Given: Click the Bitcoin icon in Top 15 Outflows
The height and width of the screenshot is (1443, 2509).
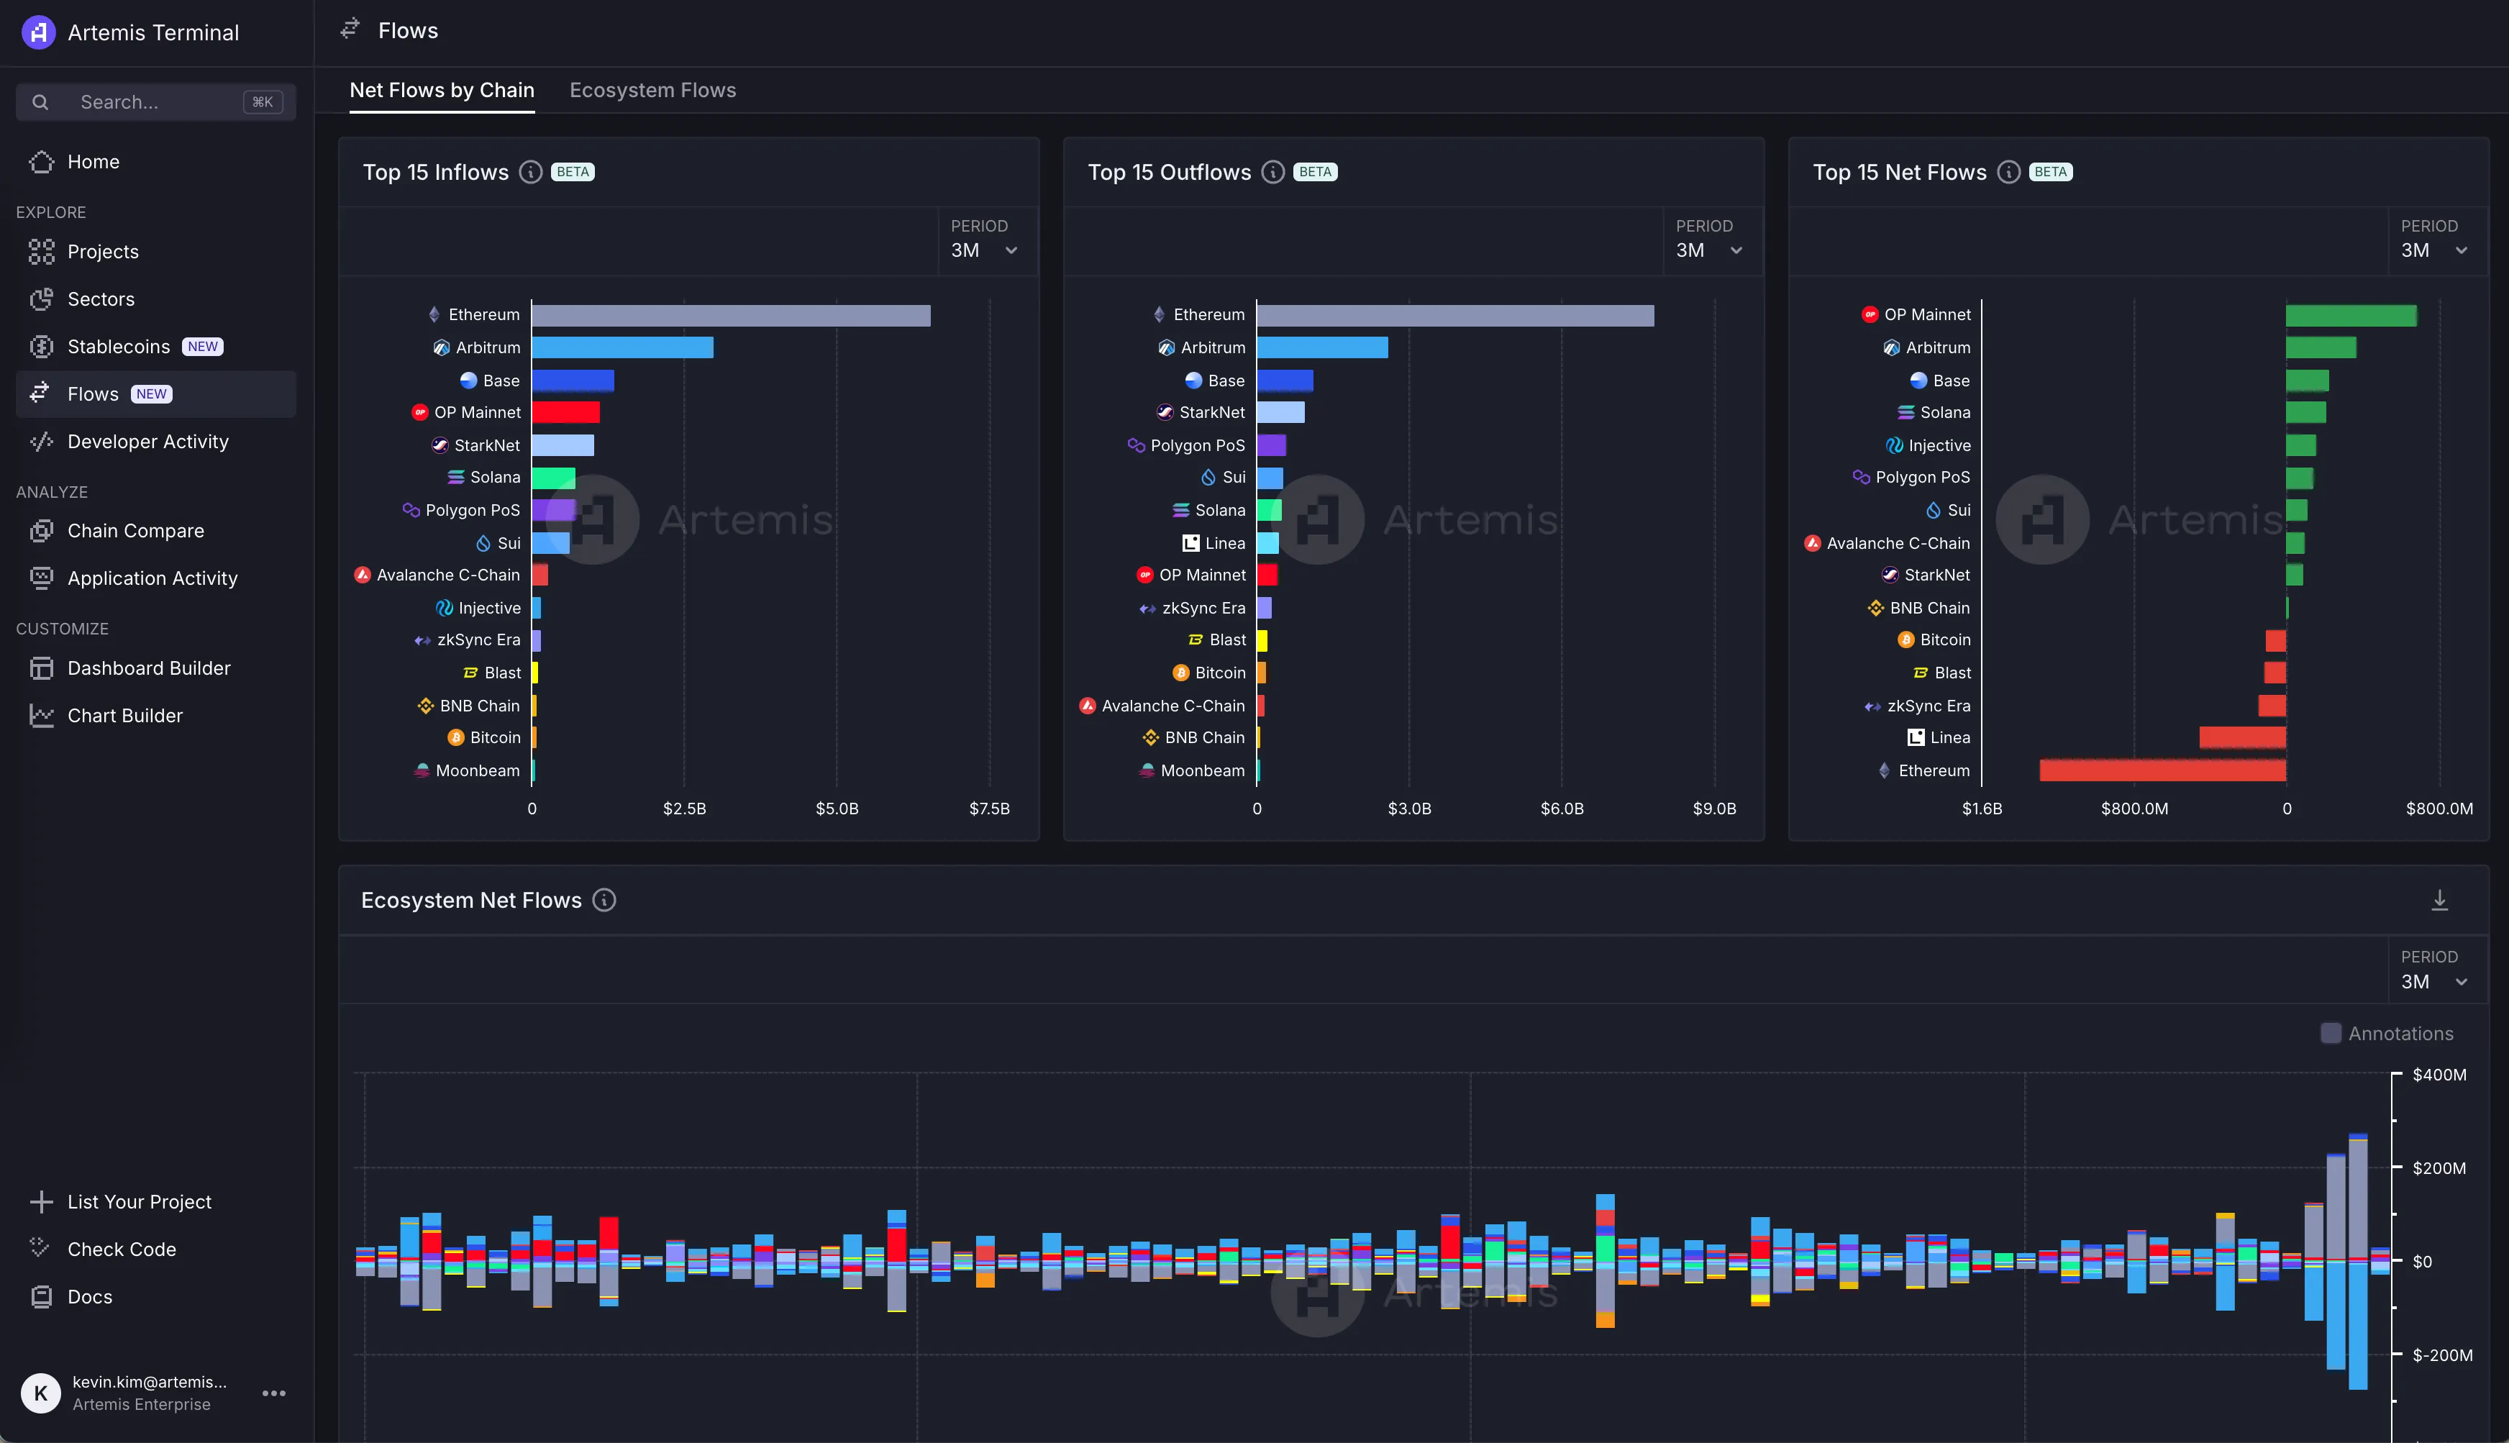Looking at the screenshot, I should point(1181,673).
